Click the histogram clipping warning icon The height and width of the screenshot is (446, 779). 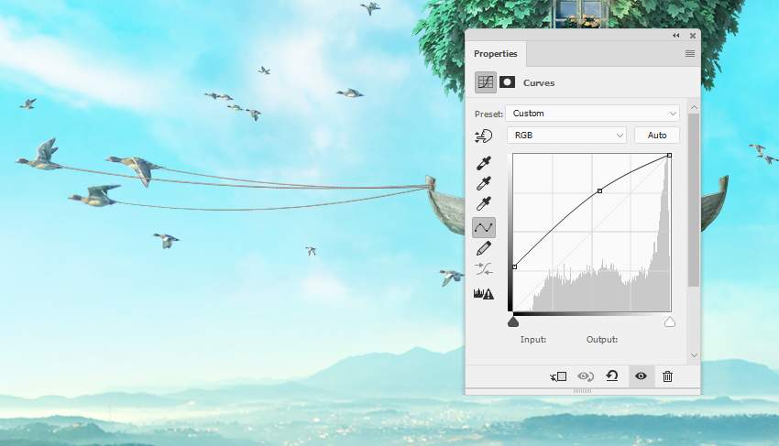[x=483, y=294]
